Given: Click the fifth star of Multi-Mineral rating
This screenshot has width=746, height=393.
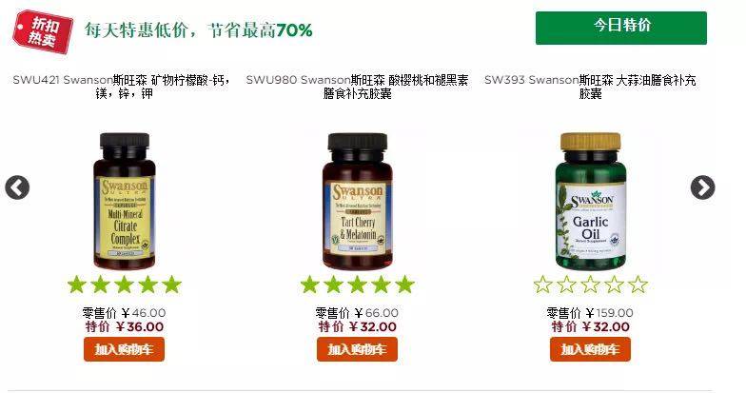Looking at the screenshot, I should 171,285.
